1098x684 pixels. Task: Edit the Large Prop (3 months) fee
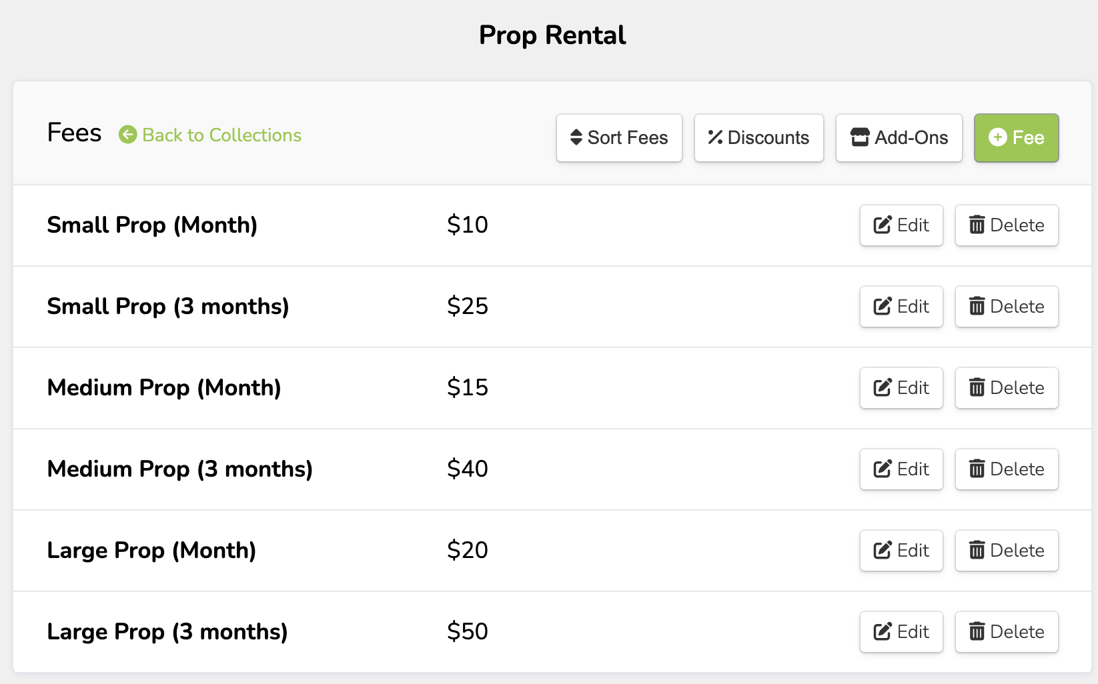pos(901,632)
